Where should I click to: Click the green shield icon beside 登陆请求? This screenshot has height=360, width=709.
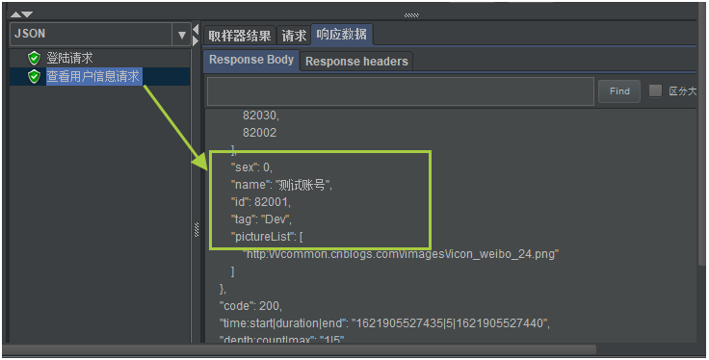coord(35,58)
